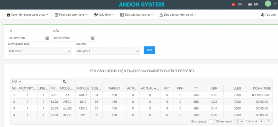The width and height of the screenshot is (278, 127).
Task: Sort by the DOWN TIME column header
Action: coord(262,88)
